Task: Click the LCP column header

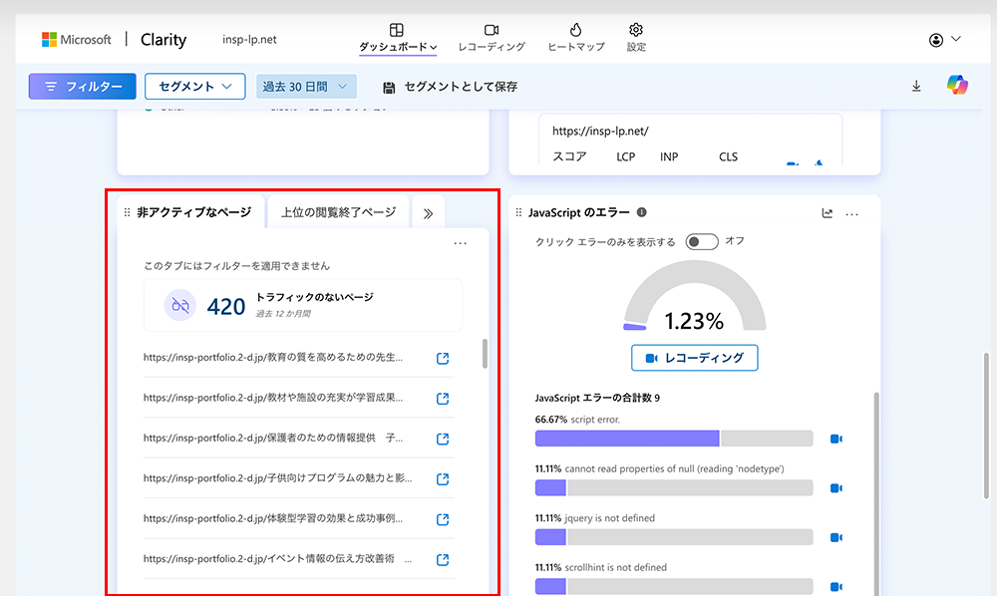Action: [x=626, y=156]
